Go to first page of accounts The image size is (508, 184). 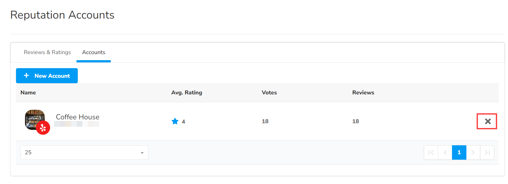tap(431, 153)
